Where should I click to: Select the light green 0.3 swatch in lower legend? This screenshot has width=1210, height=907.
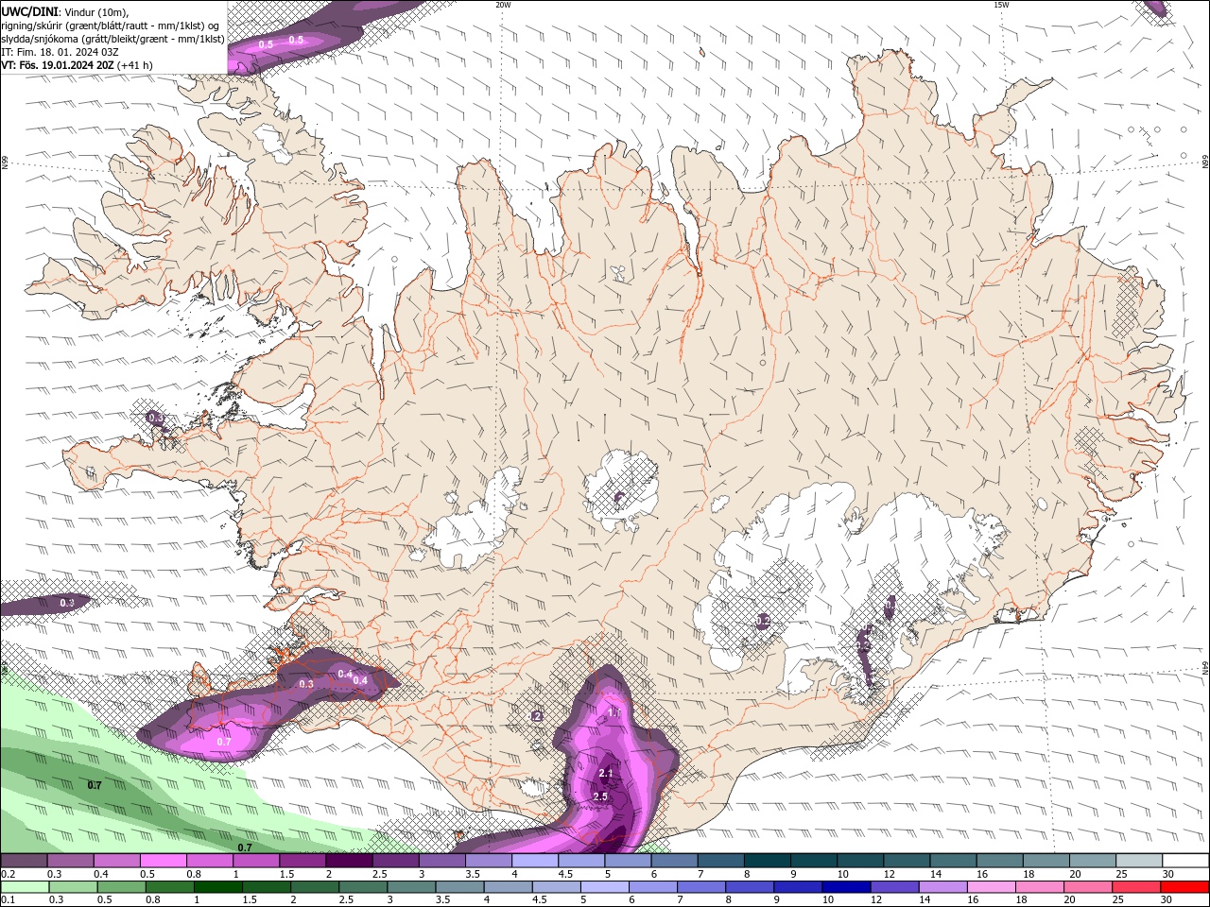pyautogui.click(x=75, y=887)
